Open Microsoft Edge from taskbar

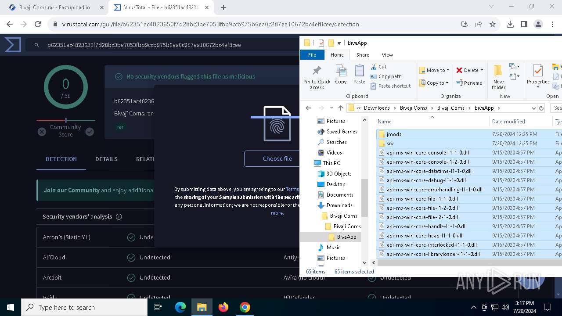tap(180, 307)
